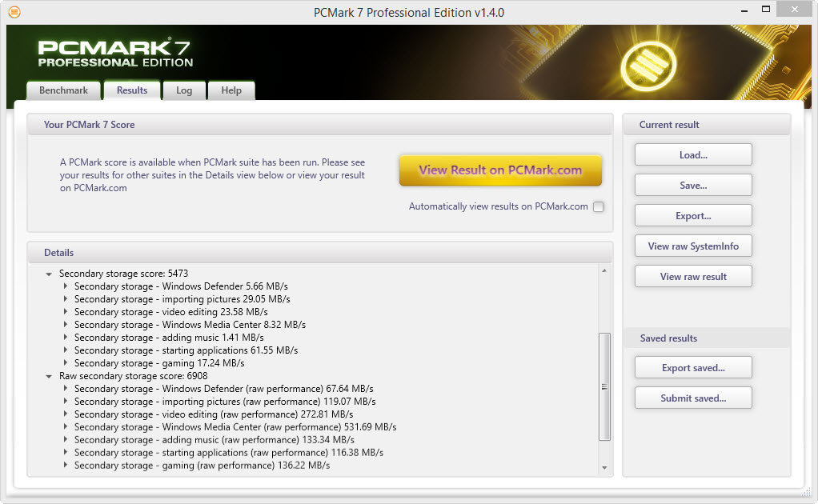The image size is (818, 504).
Task: Open the Log tab
Action: coord(184,90)
